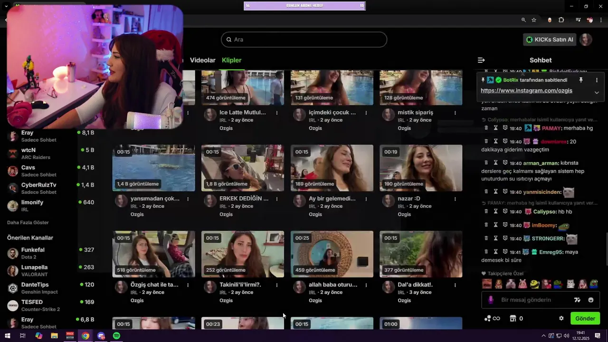Play the yansımadan çok... clip thumbnail
Viewport: 608px width, 342px height.
153,168
